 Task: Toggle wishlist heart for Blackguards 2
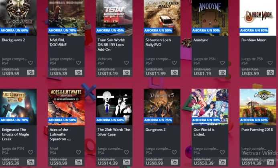pos(30,63)
